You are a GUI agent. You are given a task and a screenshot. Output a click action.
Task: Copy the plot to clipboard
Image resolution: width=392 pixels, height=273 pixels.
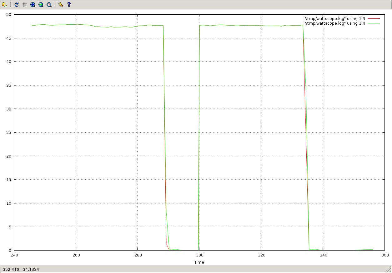pos(5,5)
